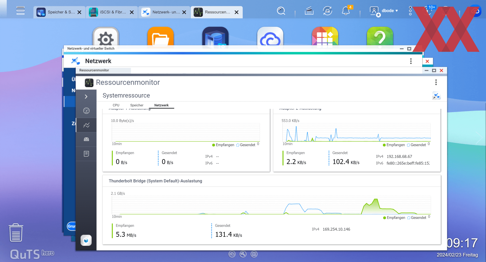Open the main hamburger menu
The height and width of the screenshot is (262, 486).
[x=21, y=11]
